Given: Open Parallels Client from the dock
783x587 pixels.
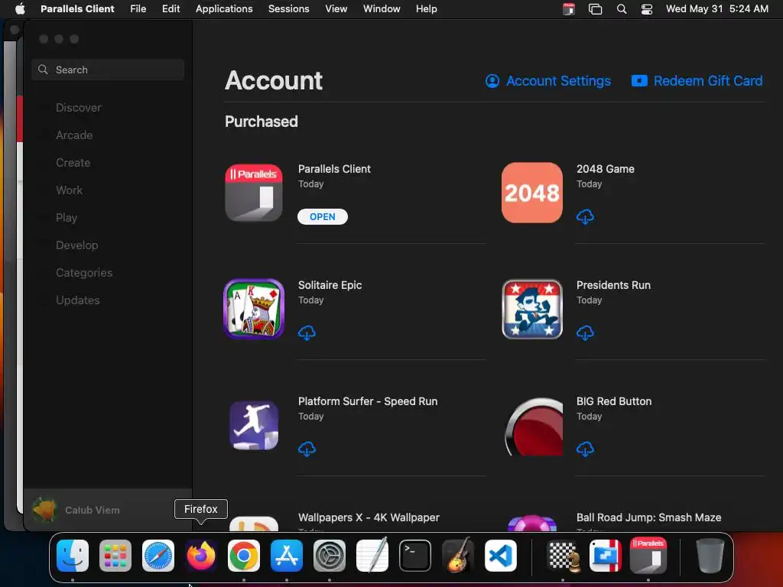Looking at the screenshot, I should click(x=648, y=556).
